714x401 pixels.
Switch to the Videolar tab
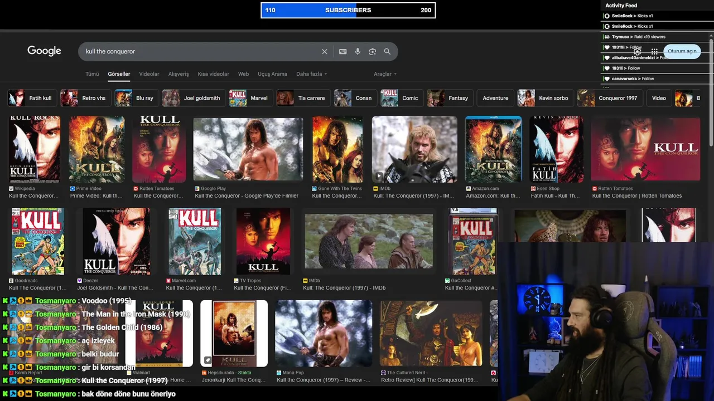pos(149,74)
